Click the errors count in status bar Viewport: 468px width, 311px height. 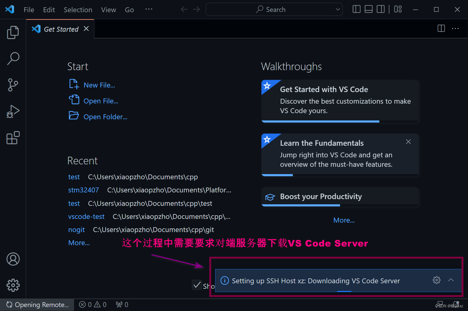[x=85, y=305]
